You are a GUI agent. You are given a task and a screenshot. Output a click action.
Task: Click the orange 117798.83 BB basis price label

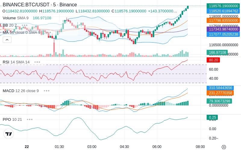[223, 20]
